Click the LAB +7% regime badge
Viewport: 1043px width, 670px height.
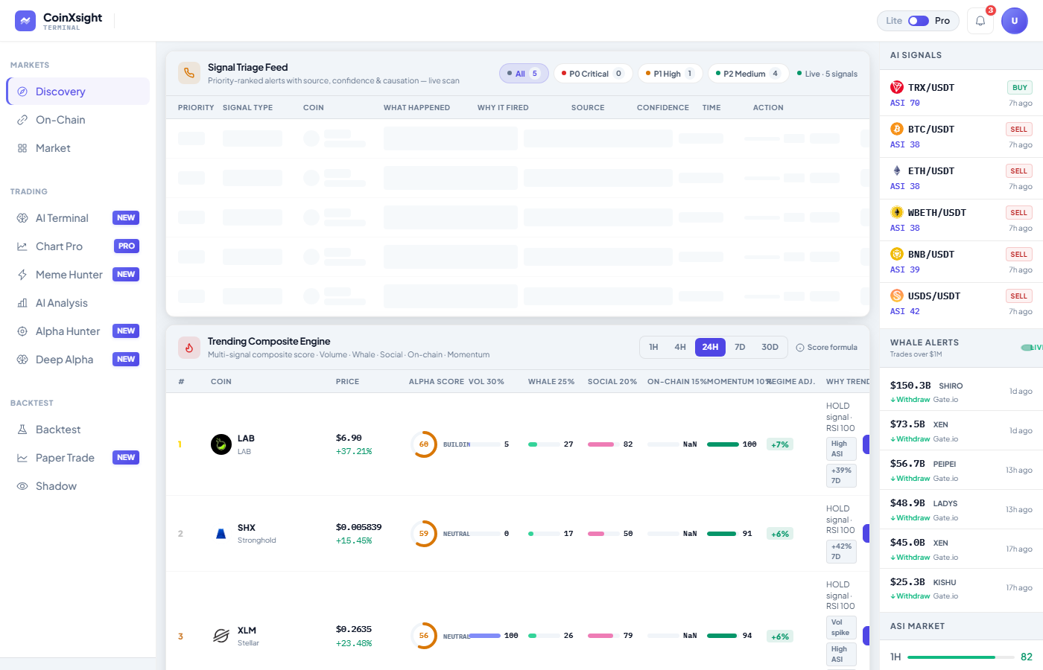click(780, 444)
